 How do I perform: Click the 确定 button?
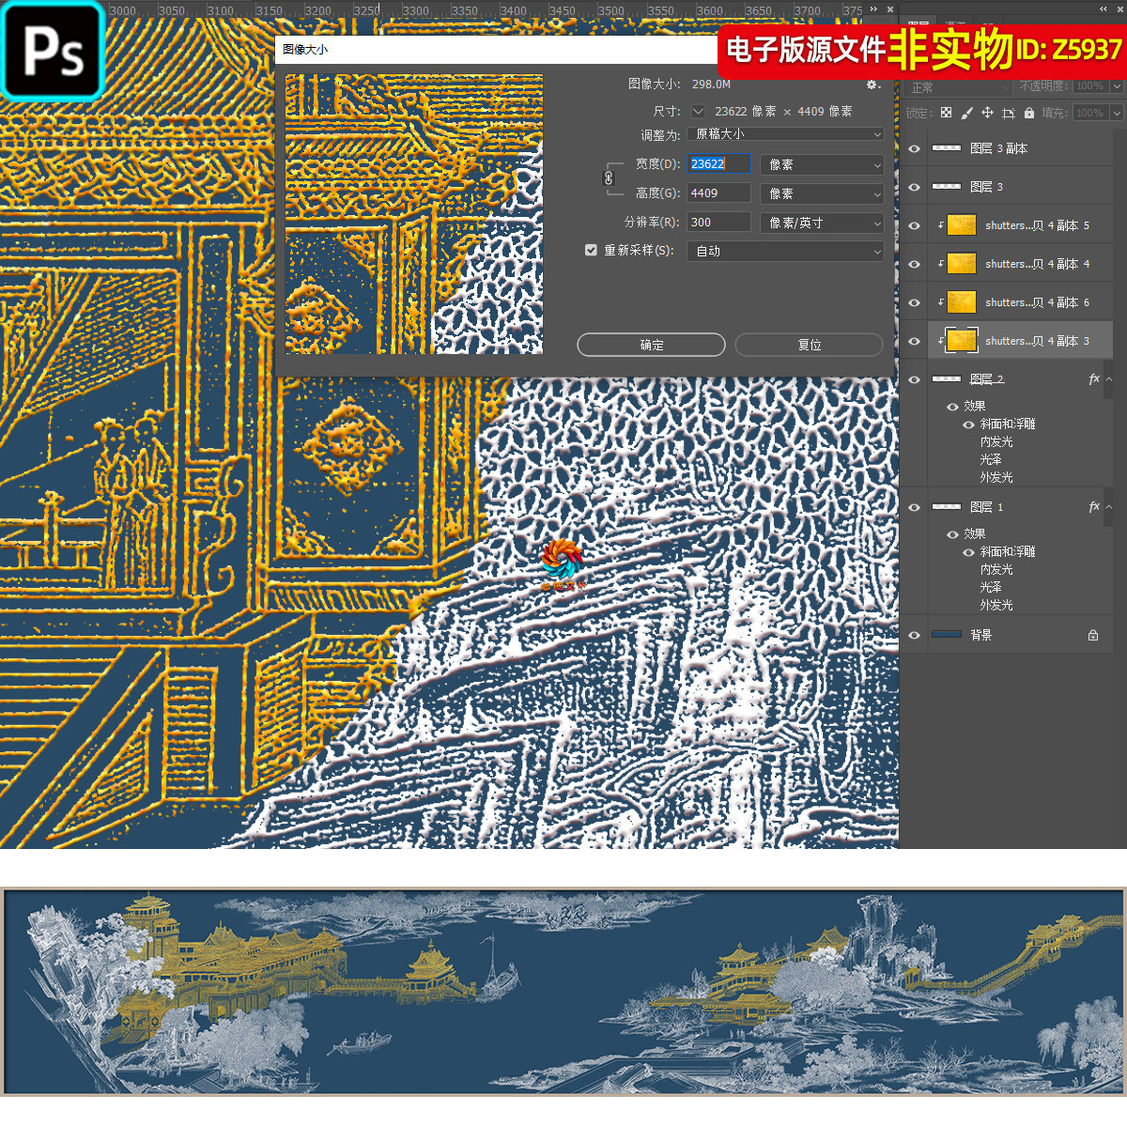pos(651,345)
